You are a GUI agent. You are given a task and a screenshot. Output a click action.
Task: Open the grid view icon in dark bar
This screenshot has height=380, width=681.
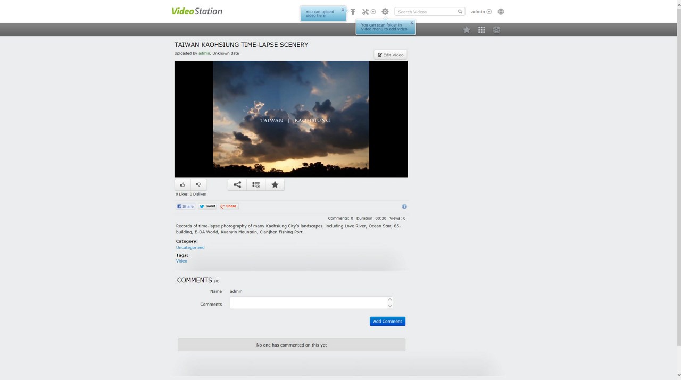(481, 30)
